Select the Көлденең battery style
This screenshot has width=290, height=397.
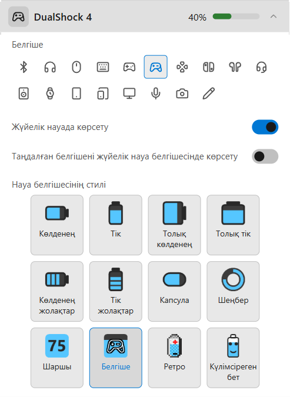tap(57, 225)
